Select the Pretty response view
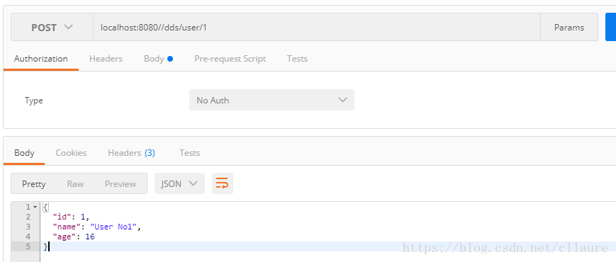 pos(34,183)
